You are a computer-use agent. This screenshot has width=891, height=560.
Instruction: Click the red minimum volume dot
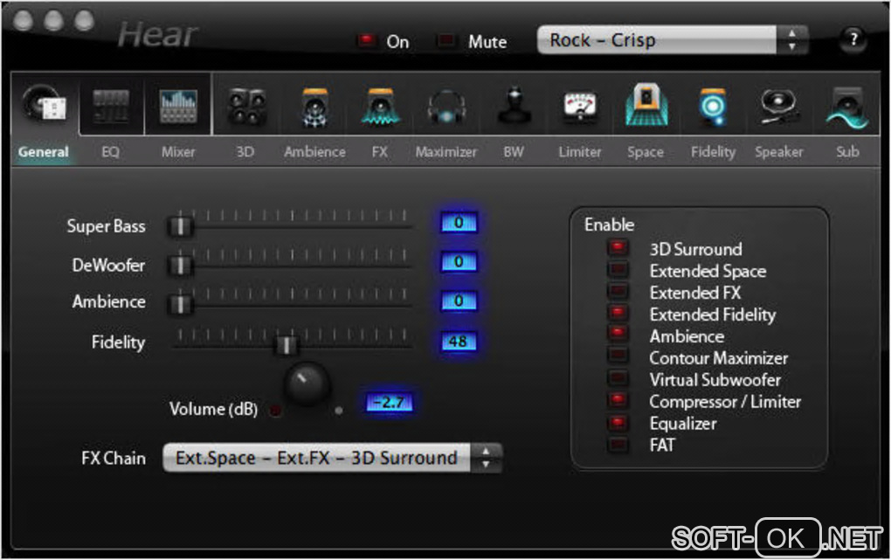click(x=275, y=410)
